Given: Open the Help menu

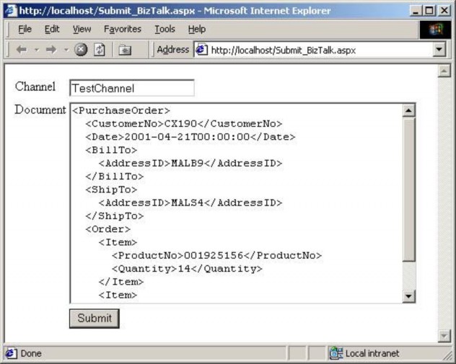Looking at the screenshot, I should click(197, 29).
